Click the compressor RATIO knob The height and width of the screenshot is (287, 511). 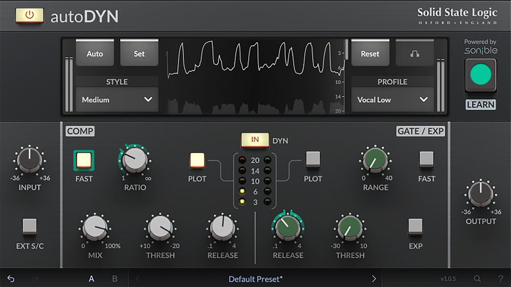coord(135,161)
